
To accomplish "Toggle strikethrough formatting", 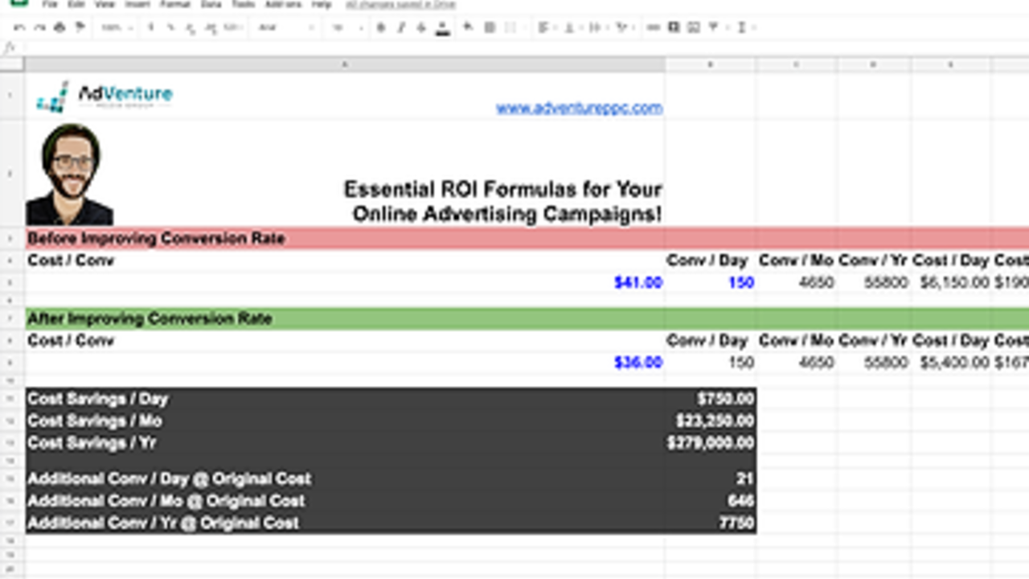I will click(421, 27).
